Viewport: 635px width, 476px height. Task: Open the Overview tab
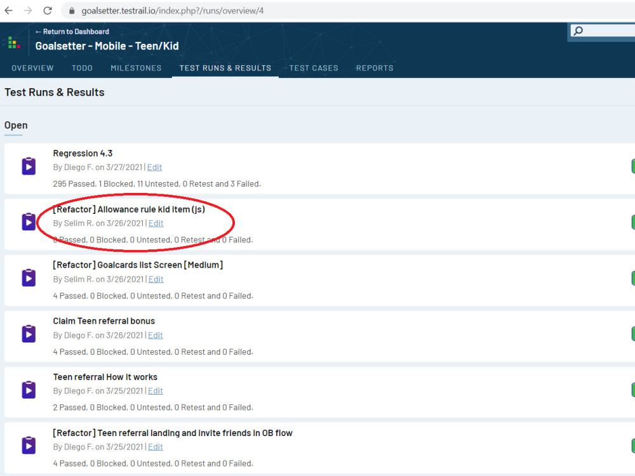click(x=32, y=68)
